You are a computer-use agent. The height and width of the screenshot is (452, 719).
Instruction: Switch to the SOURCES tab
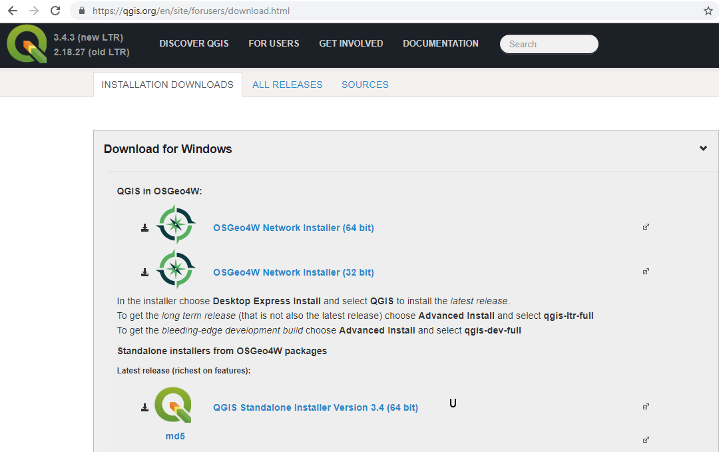point(365,85)
